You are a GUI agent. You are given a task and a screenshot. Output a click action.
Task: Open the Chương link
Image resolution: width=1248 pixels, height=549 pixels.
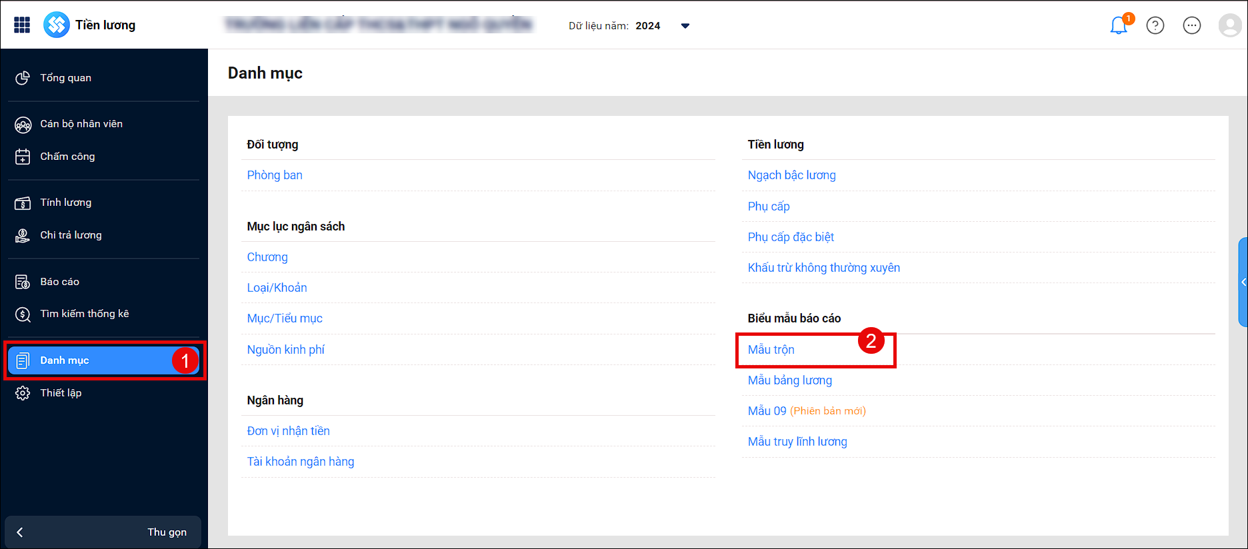[x=267, y=257]
